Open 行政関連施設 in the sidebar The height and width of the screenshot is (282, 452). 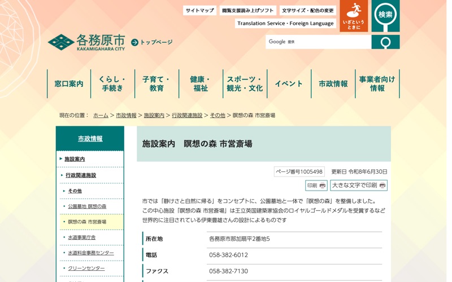[x=81, y=175]
